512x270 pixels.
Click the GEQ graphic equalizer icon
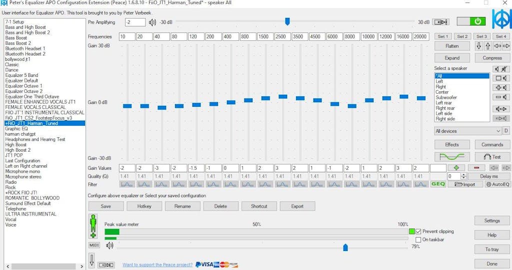tap(437, 184)
